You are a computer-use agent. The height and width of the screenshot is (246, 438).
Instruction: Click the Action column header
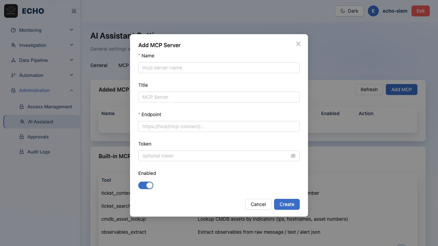(x=366, y=113)
